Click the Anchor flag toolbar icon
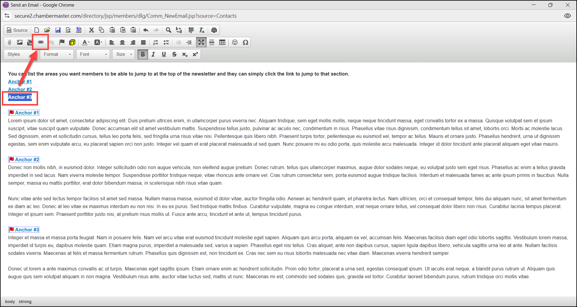577x307 pixels. pos(62,42)
